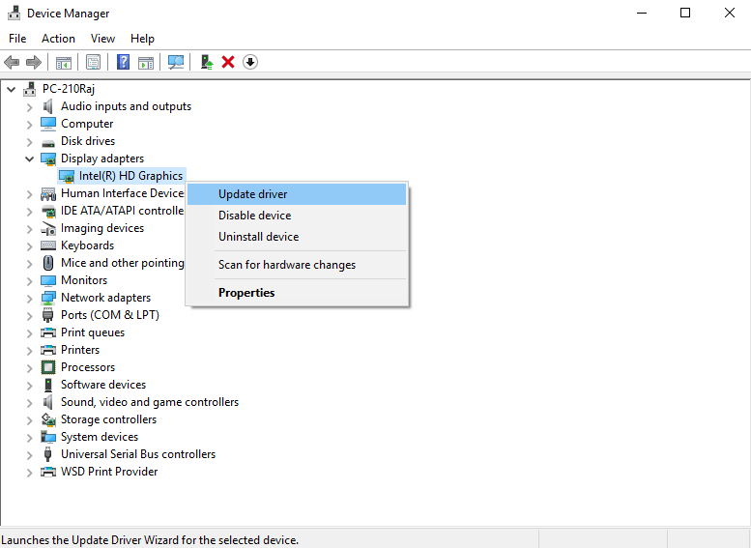751x548 pixels.
Task: Select the Monitors category label
Action: [84, 280]
